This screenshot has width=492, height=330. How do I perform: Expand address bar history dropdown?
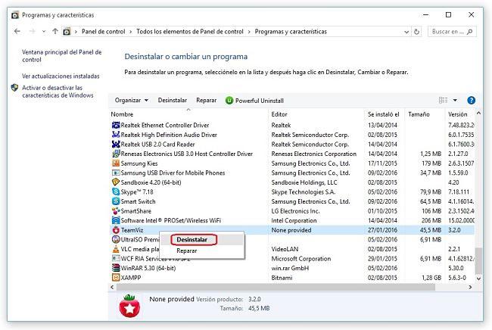(406, 32)
